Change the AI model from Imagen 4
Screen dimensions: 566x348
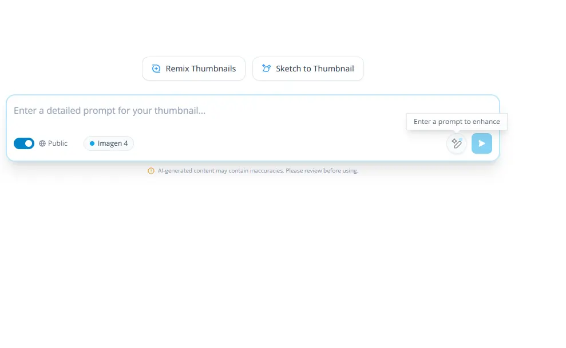coord(108,143)
